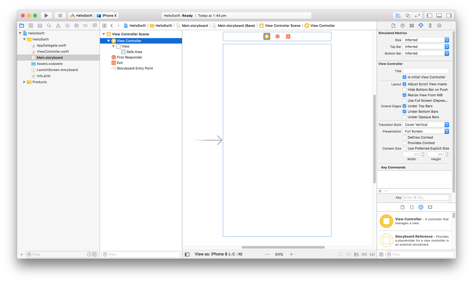Show the Connections inspector arrow icon
The height and width of the screenshot is (283, 473).
[x=439, y=26]
